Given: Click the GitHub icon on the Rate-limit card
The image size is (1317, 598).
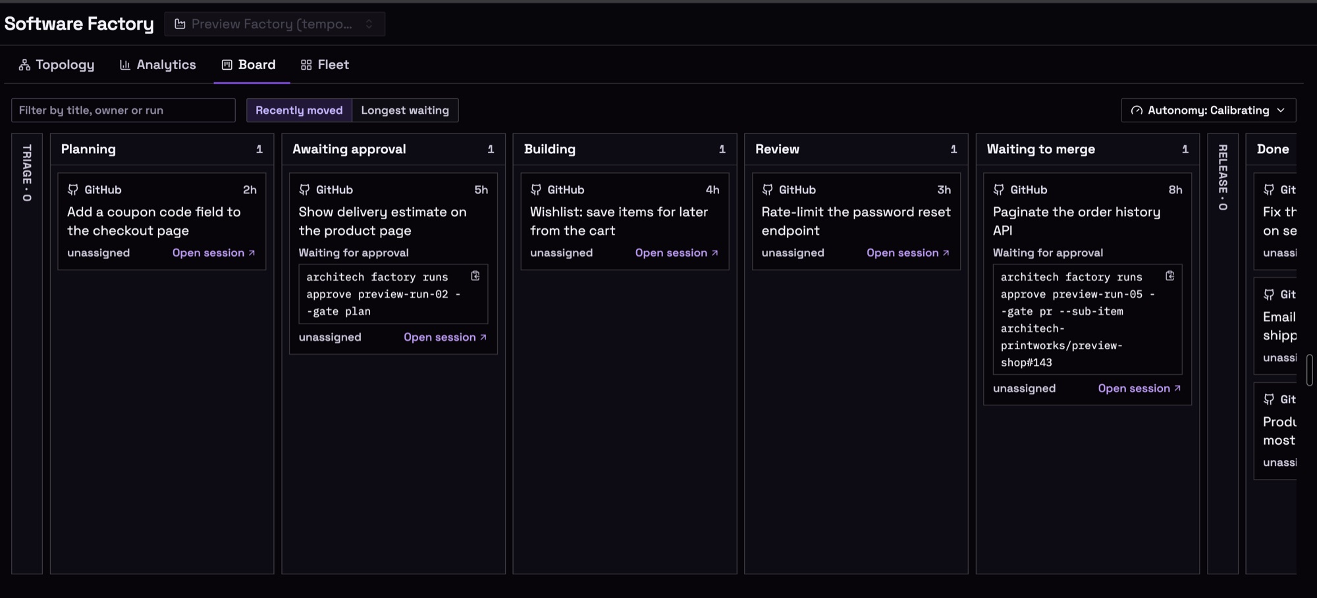Looking at the screenshot, I should point(767,189).
